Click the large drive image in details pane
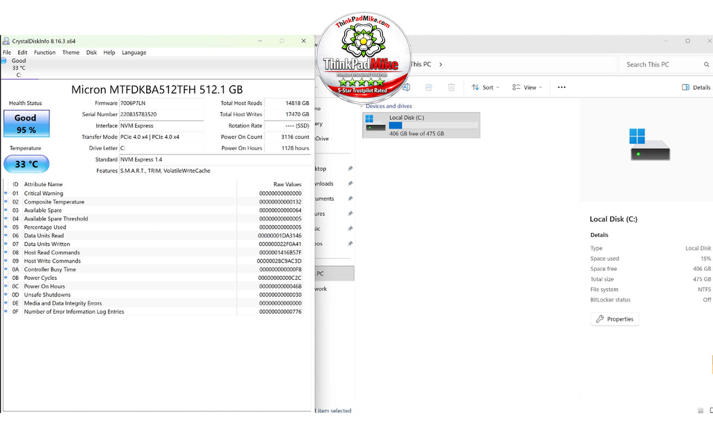Viewport: 713px width, 448px height. click(x=650, y=144)
